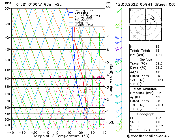This screenshot has width=178, height=138.
Task: Click the date '12.06.2022 00GMT (Base: 00)'
Action: pos(145,5)
